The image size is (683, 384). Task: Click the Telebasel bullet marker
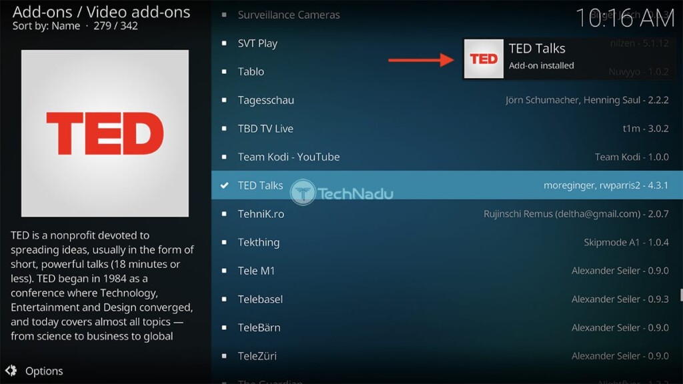(224, 299)
